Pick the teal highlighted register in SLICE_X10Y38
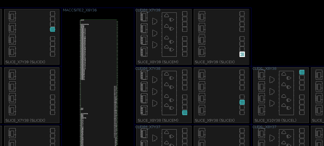This screenshot has width=324, height=146. 302,72
